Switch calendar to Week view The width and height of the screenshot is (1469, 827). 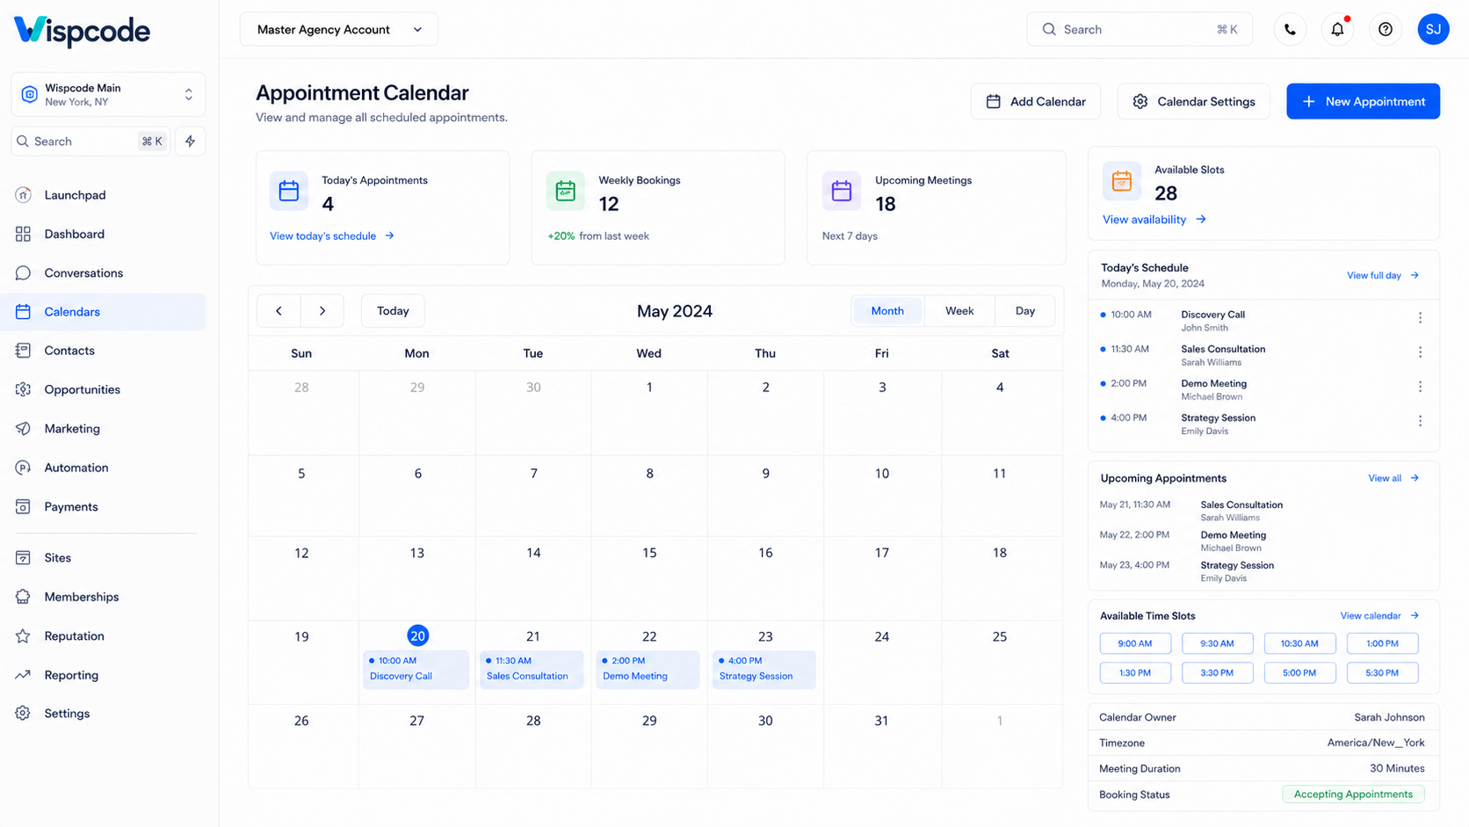point(959,311)
